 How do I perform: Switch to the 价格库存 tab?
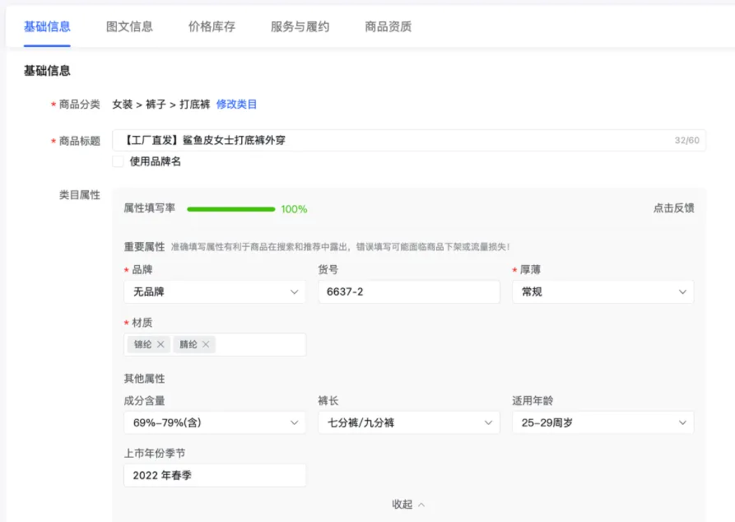tap(210, 26)
